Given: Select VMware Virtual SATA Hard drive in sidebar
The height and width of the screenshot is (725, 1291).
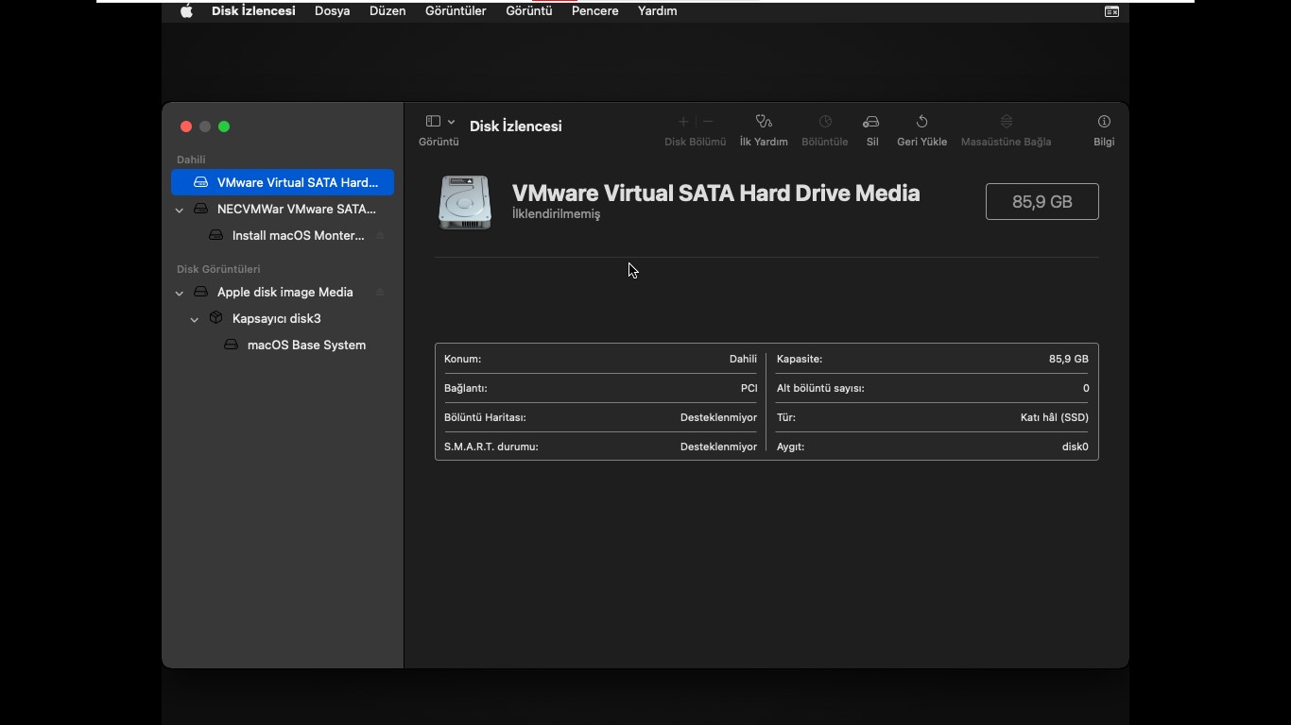Looking at the screenshot, I should coord(283,182).
